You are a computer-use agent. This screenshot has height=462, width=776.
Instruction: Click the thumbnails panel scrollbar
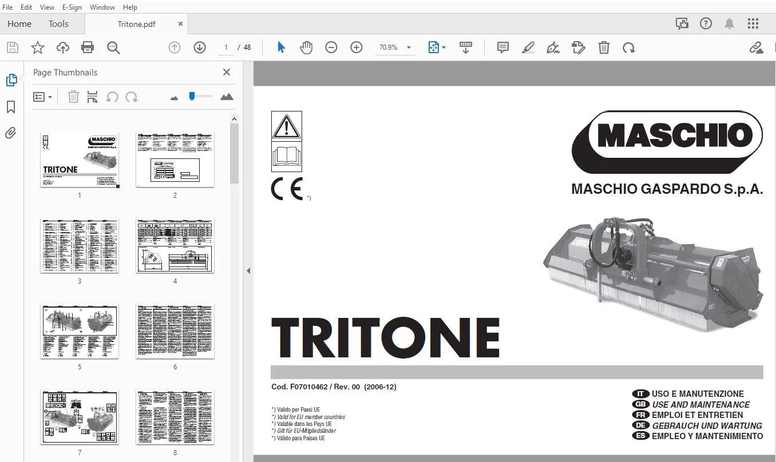(234, 153)
